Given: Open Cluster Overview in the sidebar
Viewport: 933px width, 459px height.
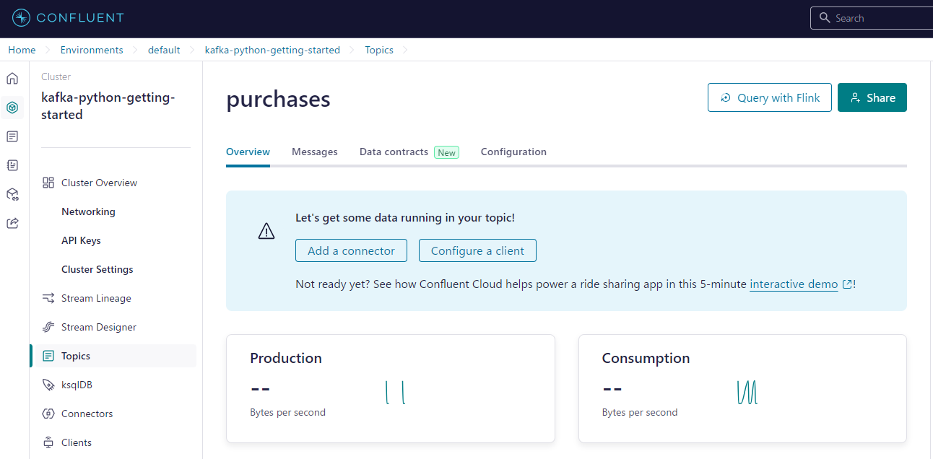Looking at the screenshot, I should 99,183.
